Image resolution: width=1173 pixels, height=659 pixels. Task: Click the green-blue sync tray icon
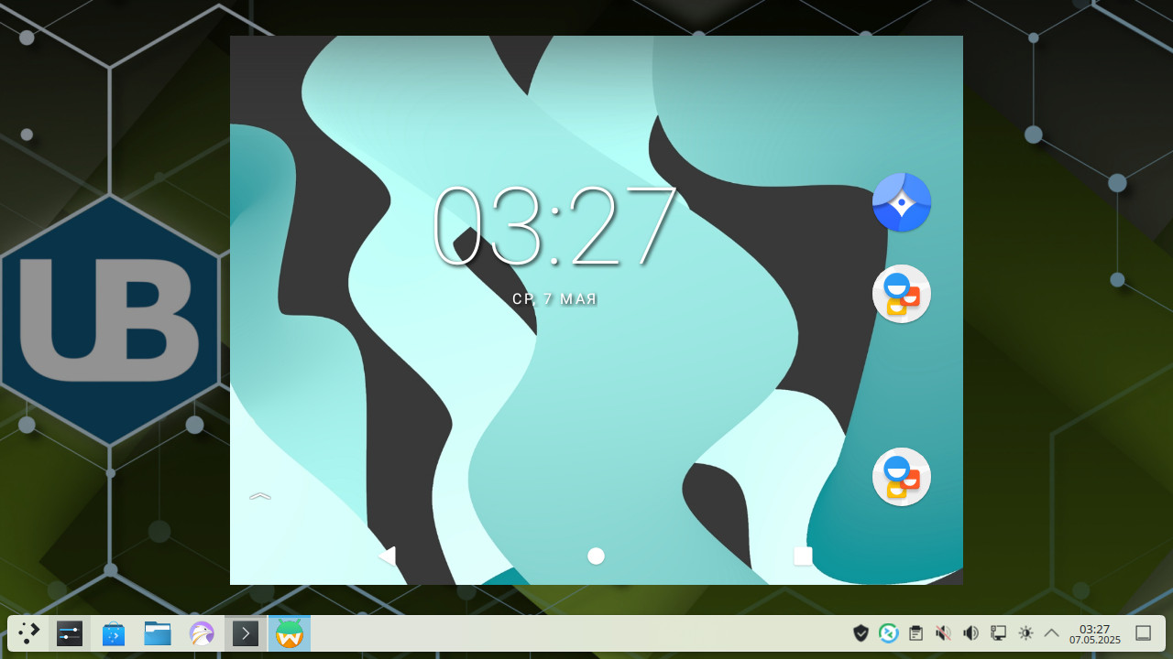[x=888, y=632]
